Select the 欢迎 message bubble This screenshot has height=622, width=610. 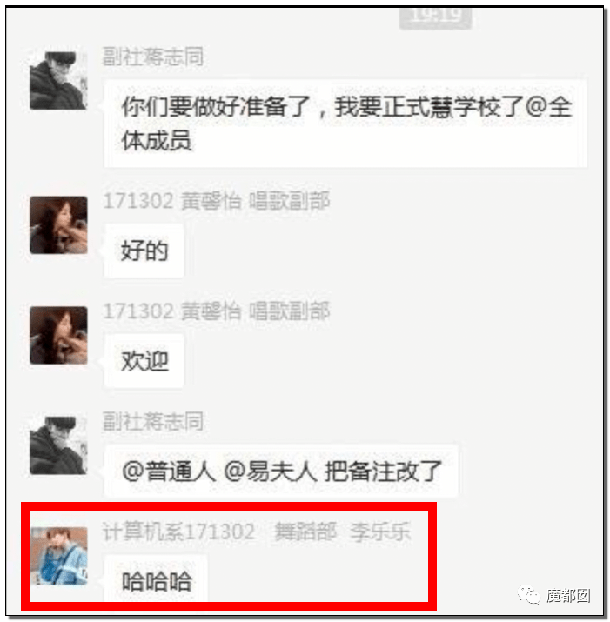pos(144,360)
